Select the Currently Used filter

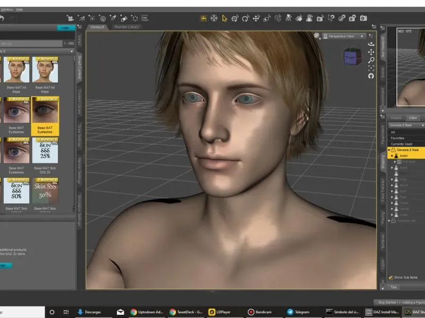pos(402,144)
